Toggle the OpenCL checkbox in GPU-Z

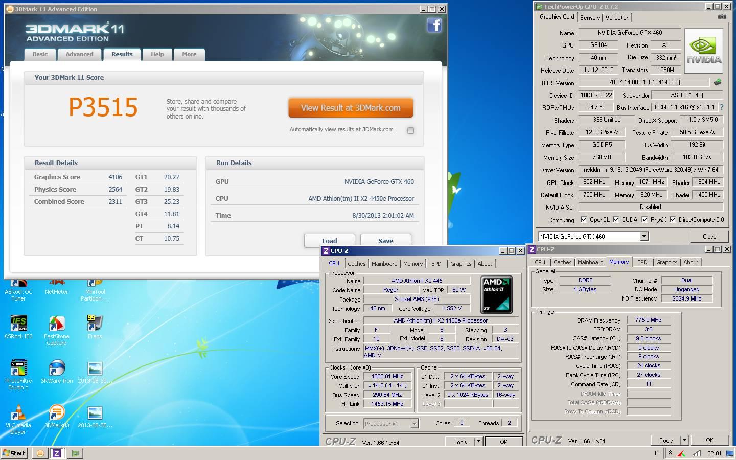[584, 220]
